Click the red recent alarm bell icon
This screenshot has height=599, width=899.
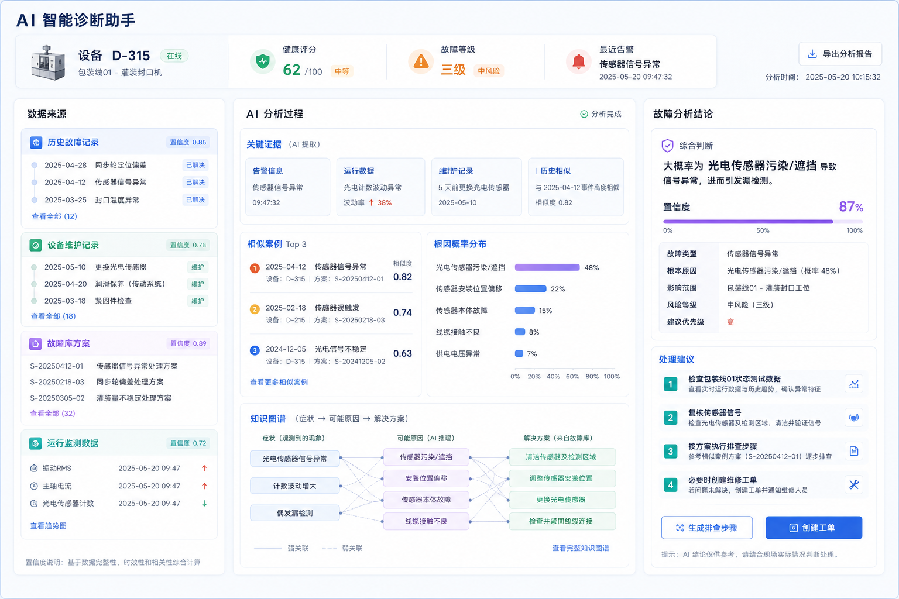578,61
